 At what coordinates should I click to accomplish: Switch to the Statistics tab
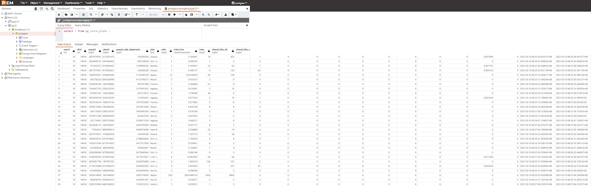(103, 8)
